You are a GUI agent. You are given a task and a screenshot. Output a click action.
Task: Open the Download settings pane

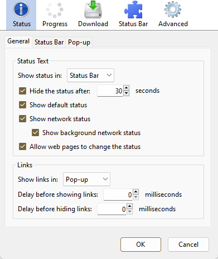(93, 15)
